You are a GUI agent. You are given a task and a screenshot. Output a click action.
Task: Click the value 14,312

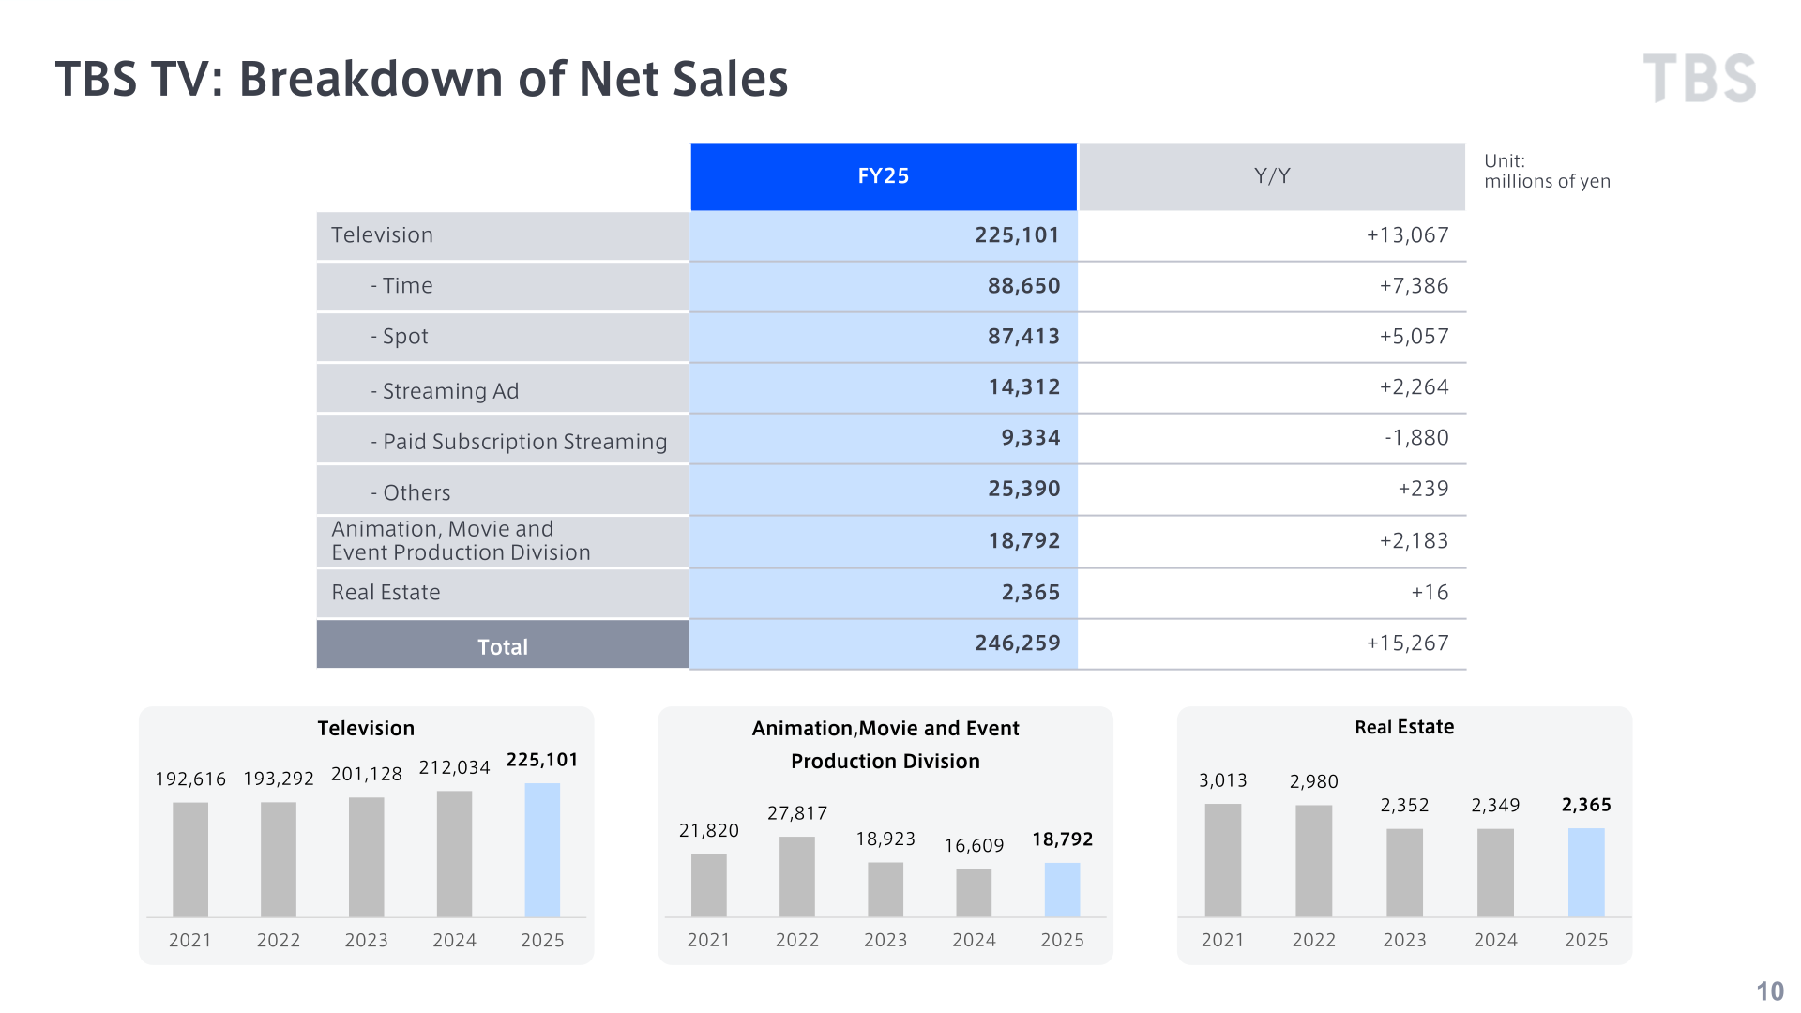[x=1024, y=387]
